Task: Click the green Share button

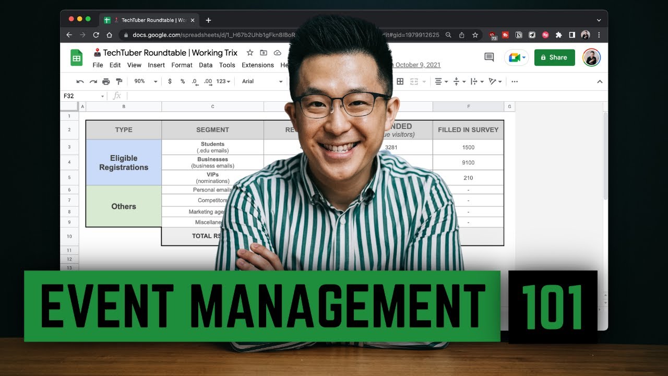Action: 554,57
